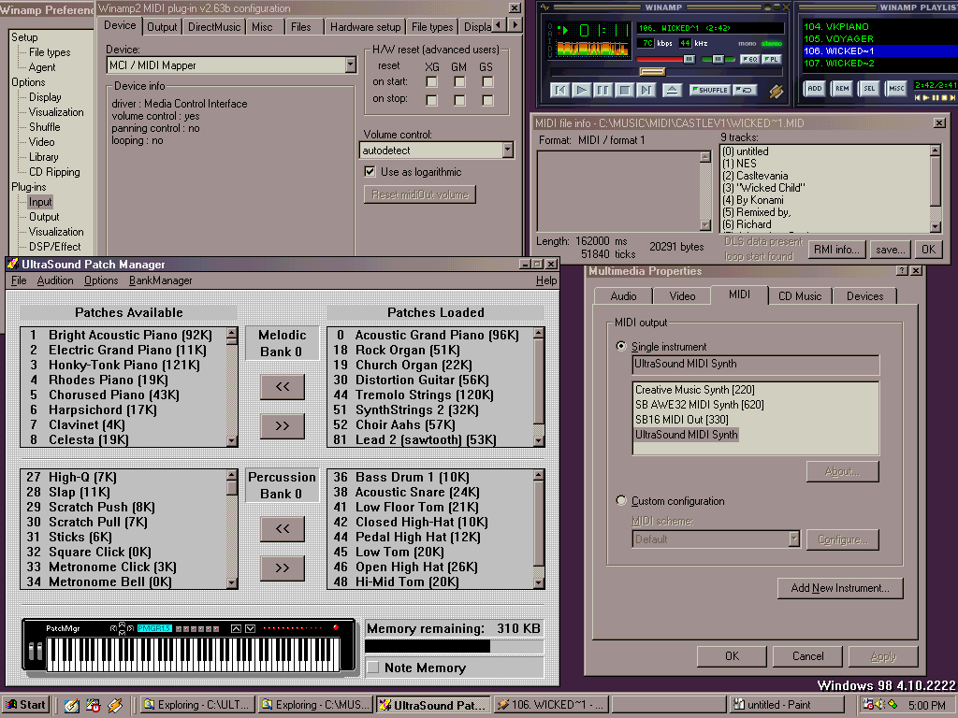Open the Audition menu
Screen dimensions: 958x718
click(55, 280)
